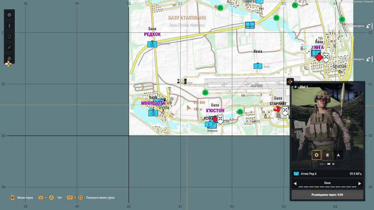This screenshot has width=374, height=210.
Task: Click the spawn point page indicator bar
Action: pyautogui.click(x=327, y=187)
